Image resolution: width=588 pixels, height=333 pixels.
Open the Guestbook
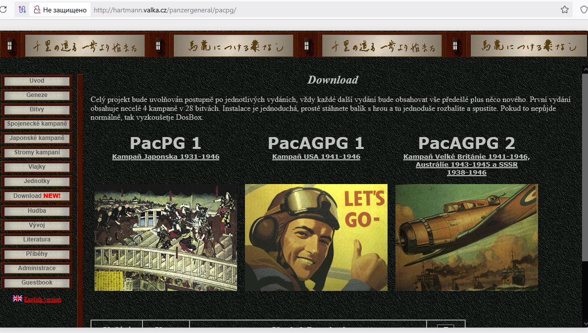click(x=37, y=283)
